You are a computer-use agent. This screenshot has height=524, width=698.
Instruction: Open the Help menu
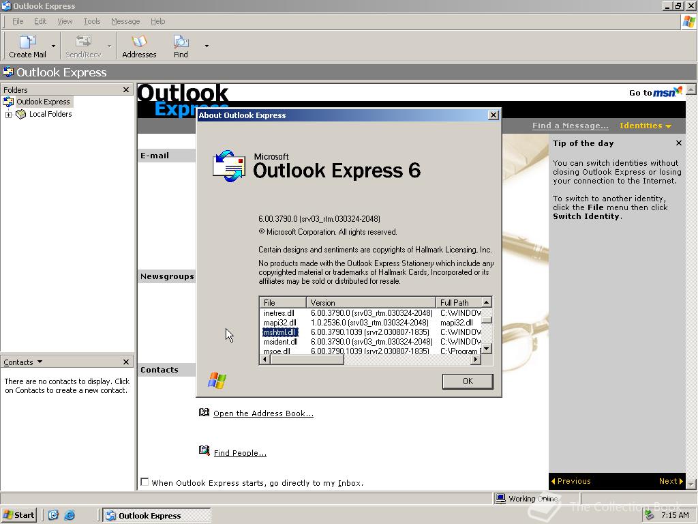(x=157, y=21)
